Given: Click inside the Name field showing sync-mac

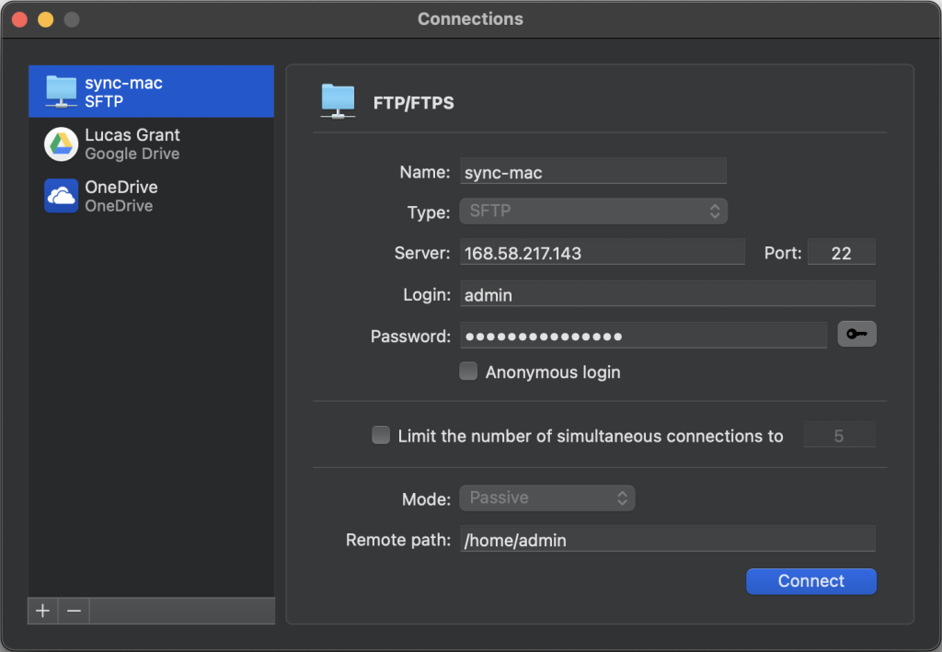Looking at the screenshot, I should tap(593, 170).
